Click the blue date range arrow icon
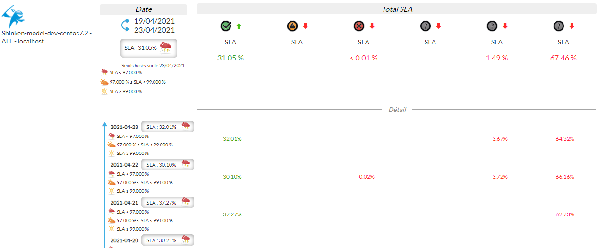Viewport: 597px width, 248px height. click(x=126, y=25)
